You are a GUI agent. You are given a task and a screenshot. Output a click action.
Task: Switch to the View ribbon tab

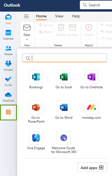[x=59, y=16]
